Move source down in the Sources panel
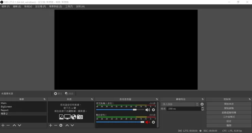 (72, 125)
